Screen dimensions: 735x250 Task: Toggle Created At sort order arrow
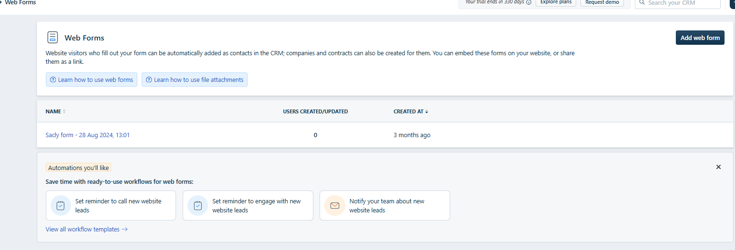pos(426,112)
